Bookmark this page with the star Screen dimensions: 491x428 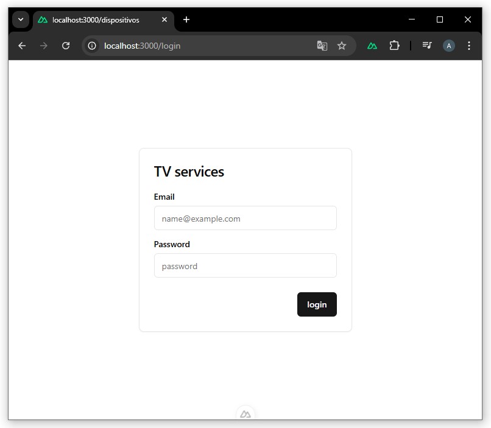point(342,46)
